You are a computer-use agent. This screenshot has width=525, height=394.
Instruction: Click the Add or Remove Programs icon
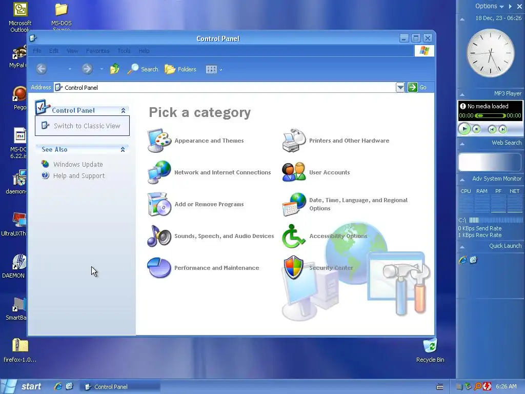pos(159,204)
